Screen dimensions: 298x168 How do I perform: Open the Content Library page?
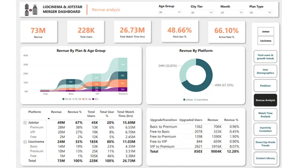pyautogui.click(x=265, y=158)
